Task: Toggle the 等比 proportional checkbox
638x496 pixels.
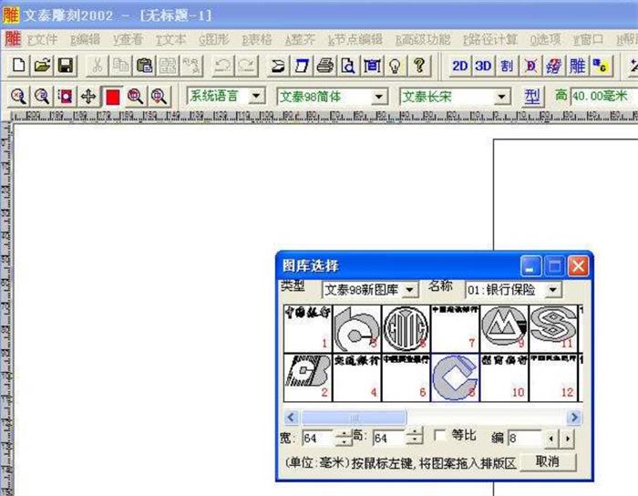Action: click(439, 436)
